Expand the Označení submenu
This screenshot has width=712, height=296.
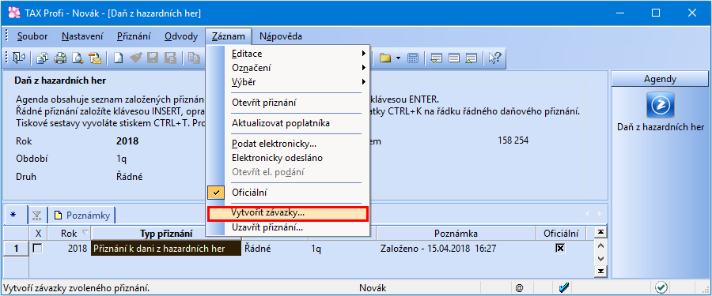[x=288, y=68]
